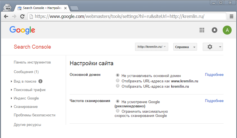Open the Google apps grid
The image size is (237, 138).
point(202,30)
